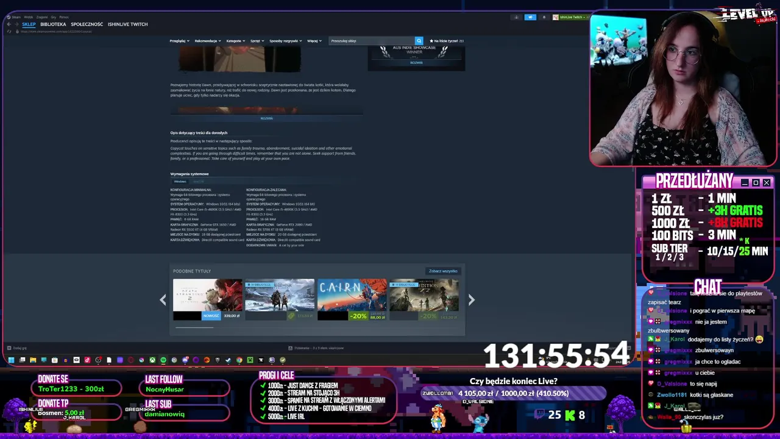The width and height of the screenshot is (780, 439).
Task: Click Zobacz wszystko in Podobne tytuły
Action: 443,271
